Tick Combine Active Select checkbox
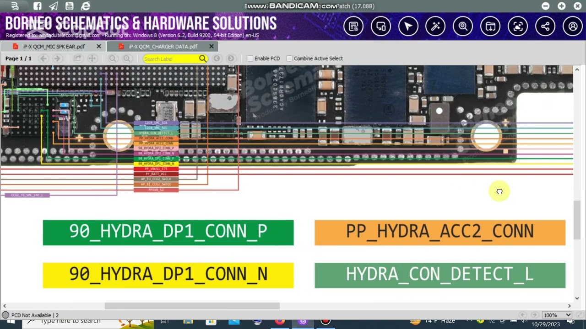Screen dimensions: 586x329 (x=289, y=58)
